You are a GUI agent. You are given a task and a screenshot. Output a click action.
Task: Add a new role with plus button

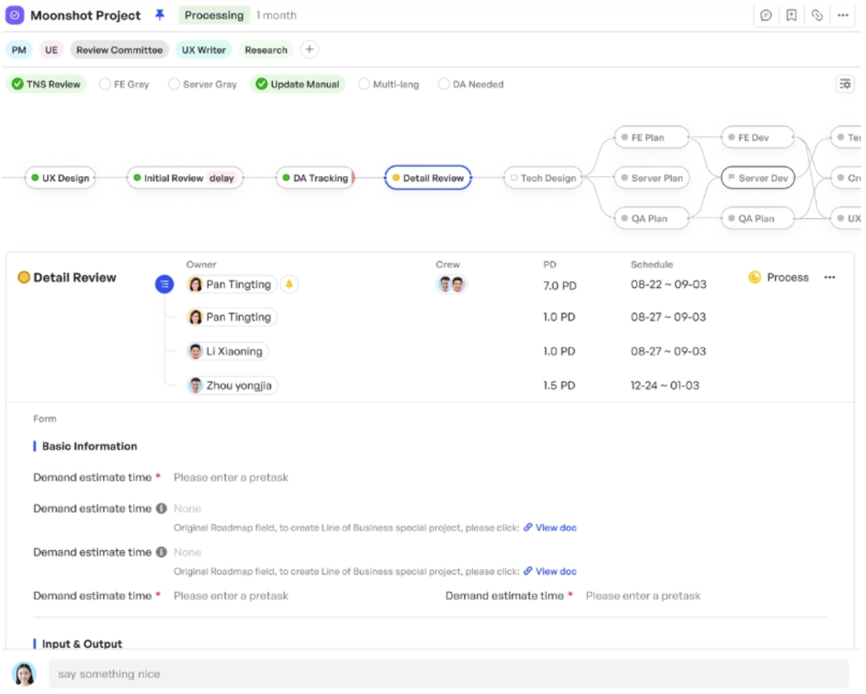click(x=309, y=49)
